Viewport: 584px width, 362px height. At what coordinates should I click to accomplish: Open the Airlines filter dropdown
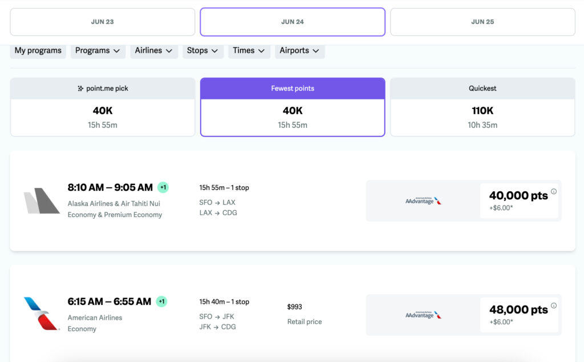[153, 51]
